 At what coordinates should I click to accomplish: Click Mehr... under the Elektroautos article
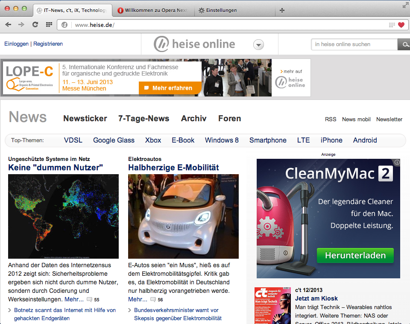pyautogui.click(x=138, y=299)
